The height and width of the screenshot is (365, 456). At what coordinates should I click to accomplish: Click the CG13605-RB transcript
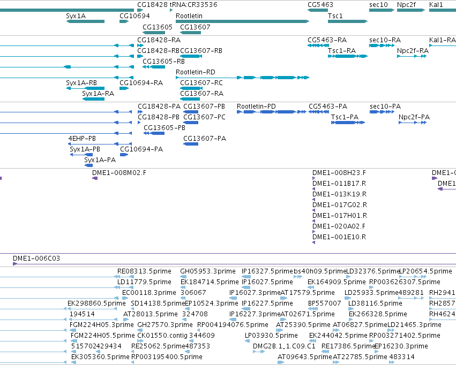(x=154, y=67)
